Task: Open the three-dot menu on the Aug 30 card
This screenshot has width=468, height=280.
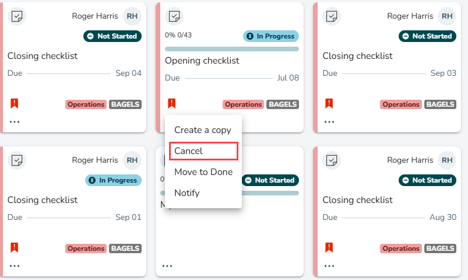Action: pos(329,265)
